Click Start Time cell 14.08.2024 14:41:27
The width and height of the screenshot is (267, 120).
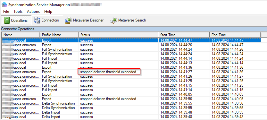pyautogui.click(x=176, y=72)
